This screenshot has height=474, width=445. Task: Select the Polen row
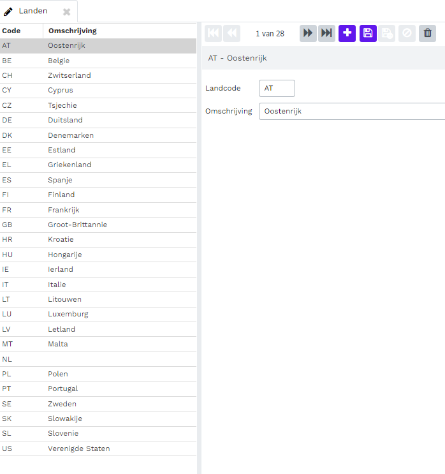coord(98,374)
